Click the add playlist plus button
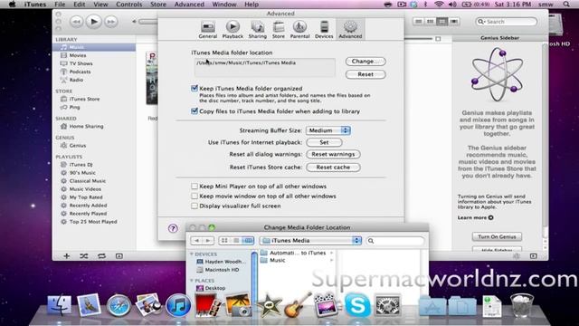 66,255
